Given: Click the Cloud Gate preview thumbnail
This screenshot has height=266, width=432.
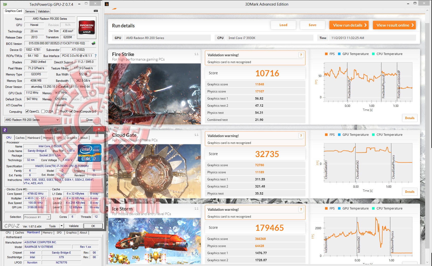Looking at the screenshot, I should 155,171.
